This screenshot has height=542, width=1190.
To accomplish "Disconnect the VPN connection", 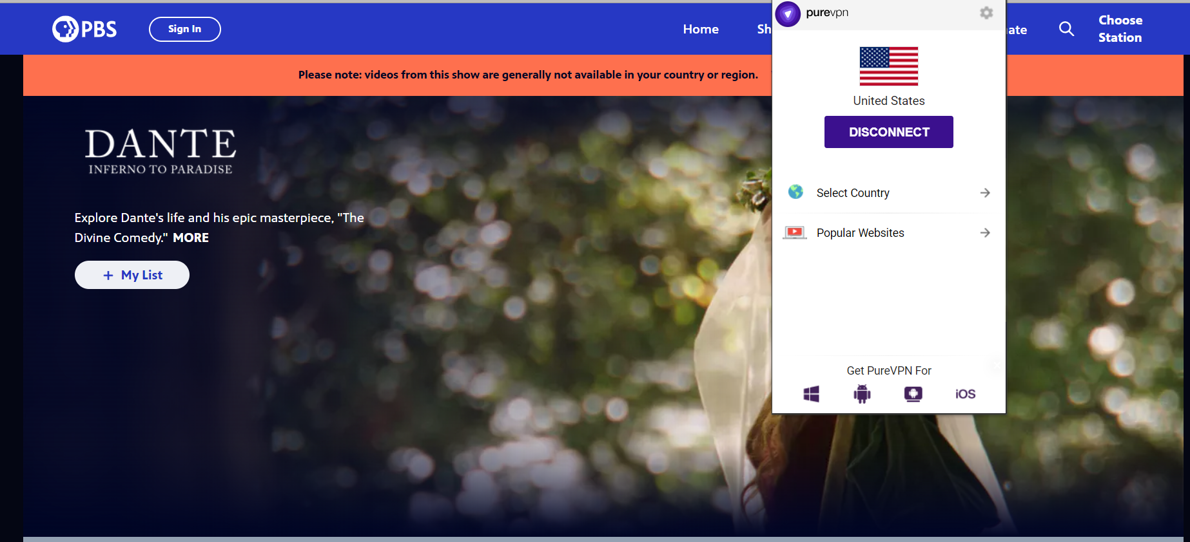I will pyautogui.click(x=888, y=132).
